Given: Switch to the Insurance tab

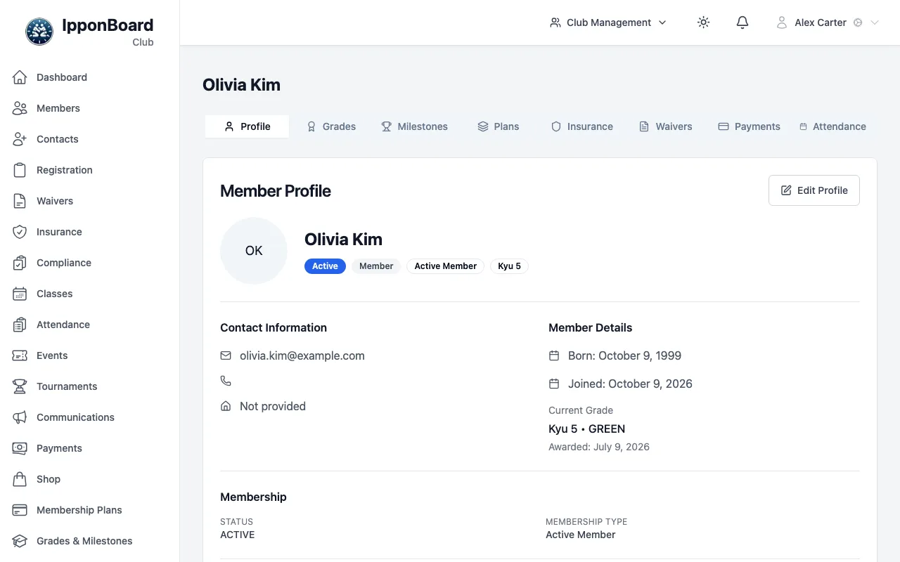Looking at the screenshot, I should tap(581, 126).
